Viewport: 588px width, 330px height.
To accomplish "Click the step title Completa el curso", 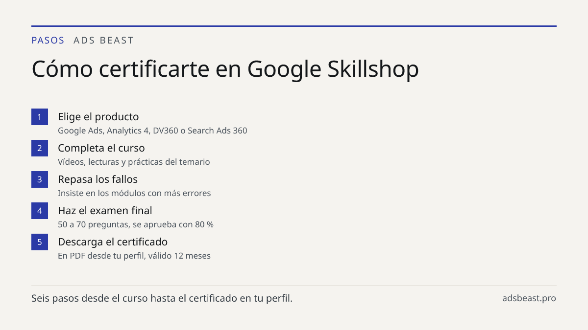I will click(101, 148).
